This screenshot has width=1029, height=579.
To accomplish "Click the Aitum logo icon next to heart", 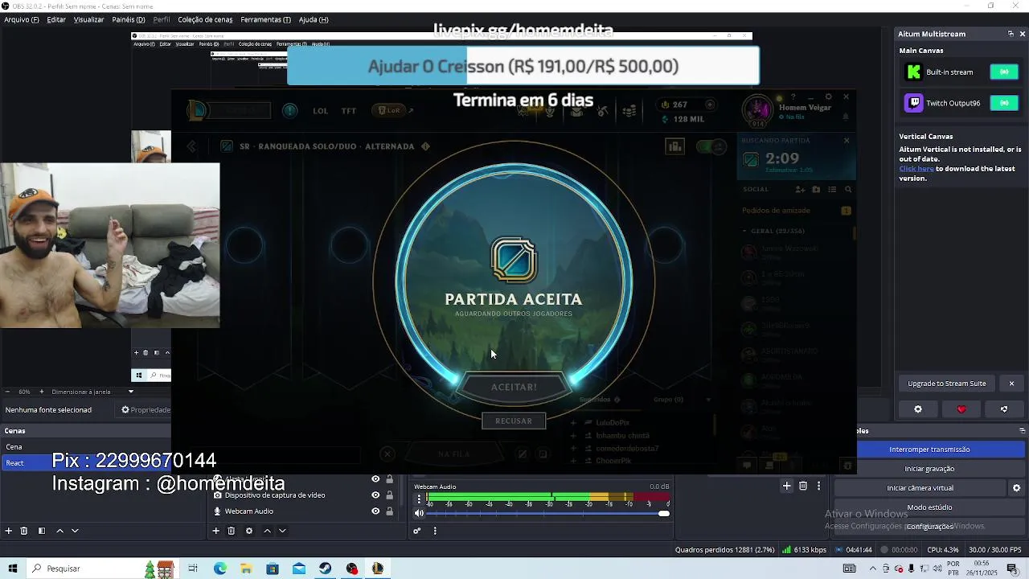I will pyautogui.click(x=1004, y=409).
